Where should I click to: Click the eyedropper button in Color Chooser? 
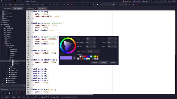pos(74,58)
